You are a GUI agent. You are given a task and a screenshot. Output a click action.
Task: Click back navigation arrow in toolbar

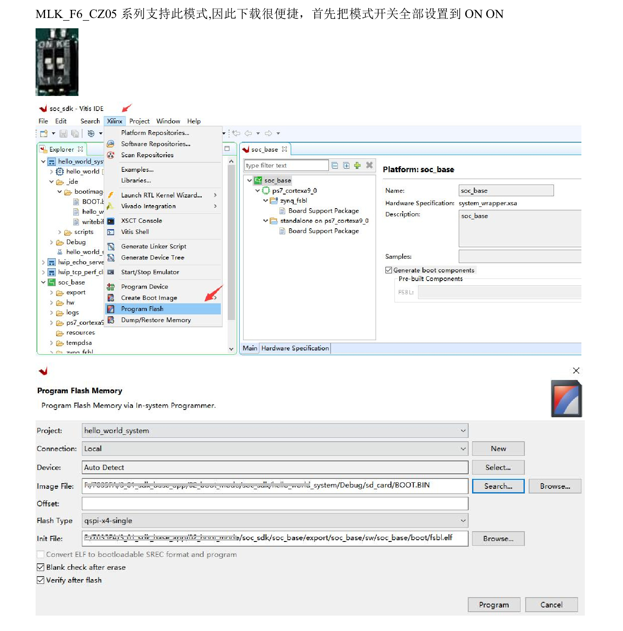tap(248, 133)
